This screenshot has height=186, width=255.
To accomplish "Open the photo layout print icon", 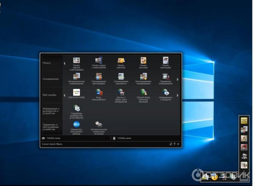I will [x=76, y=61].
